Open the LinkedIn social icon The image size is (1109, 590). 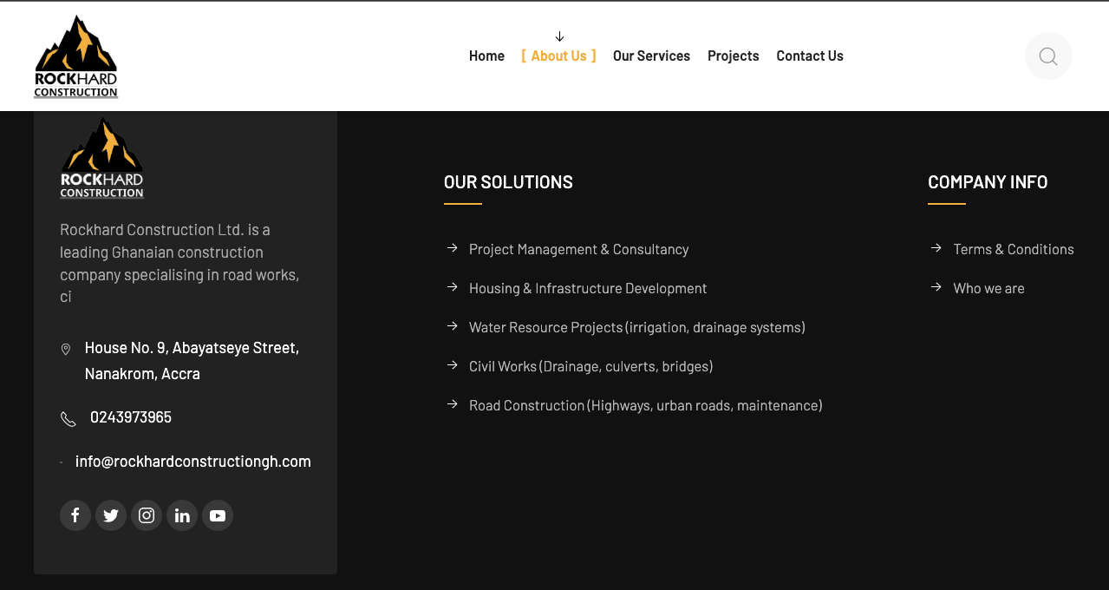pyautogui.click(x=182, y=515)
